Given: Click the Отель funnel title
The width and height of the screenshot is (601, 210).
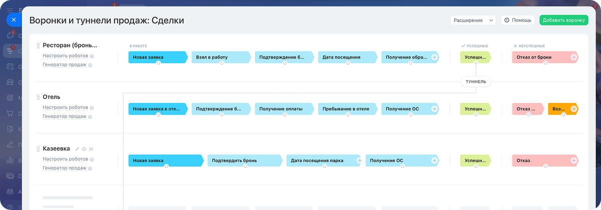Looking at the screenshot, I should click(52, 97).
